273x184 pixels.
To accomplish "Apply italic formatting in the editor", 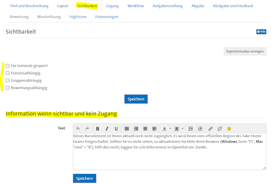I will coord(106,128).
